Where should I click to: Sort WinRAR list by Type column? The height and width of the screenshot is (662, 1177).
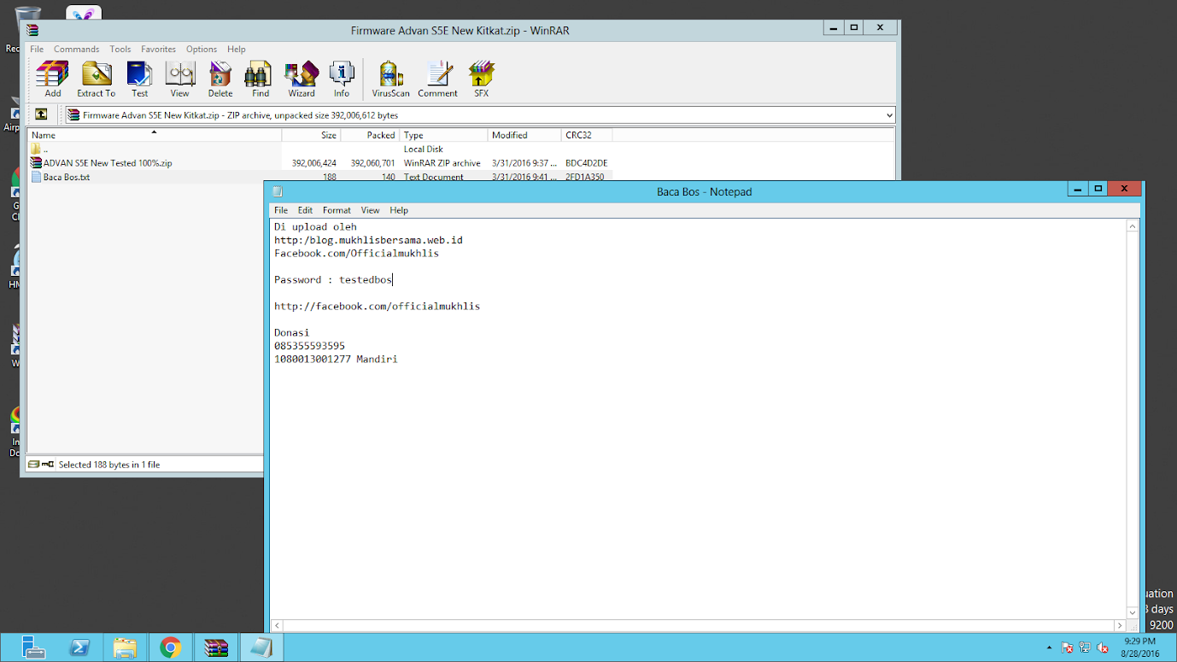click(443, 135)
